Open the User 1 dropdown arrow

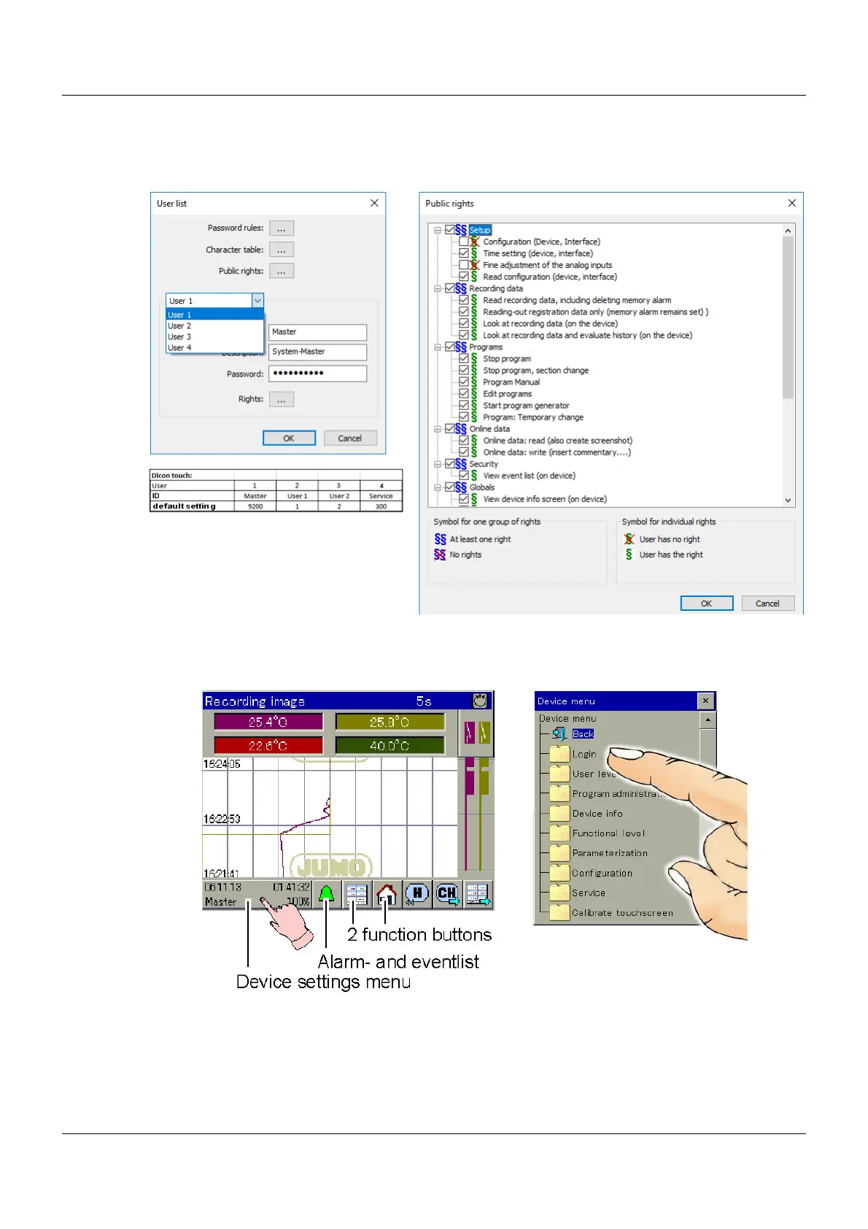point(257,301)
